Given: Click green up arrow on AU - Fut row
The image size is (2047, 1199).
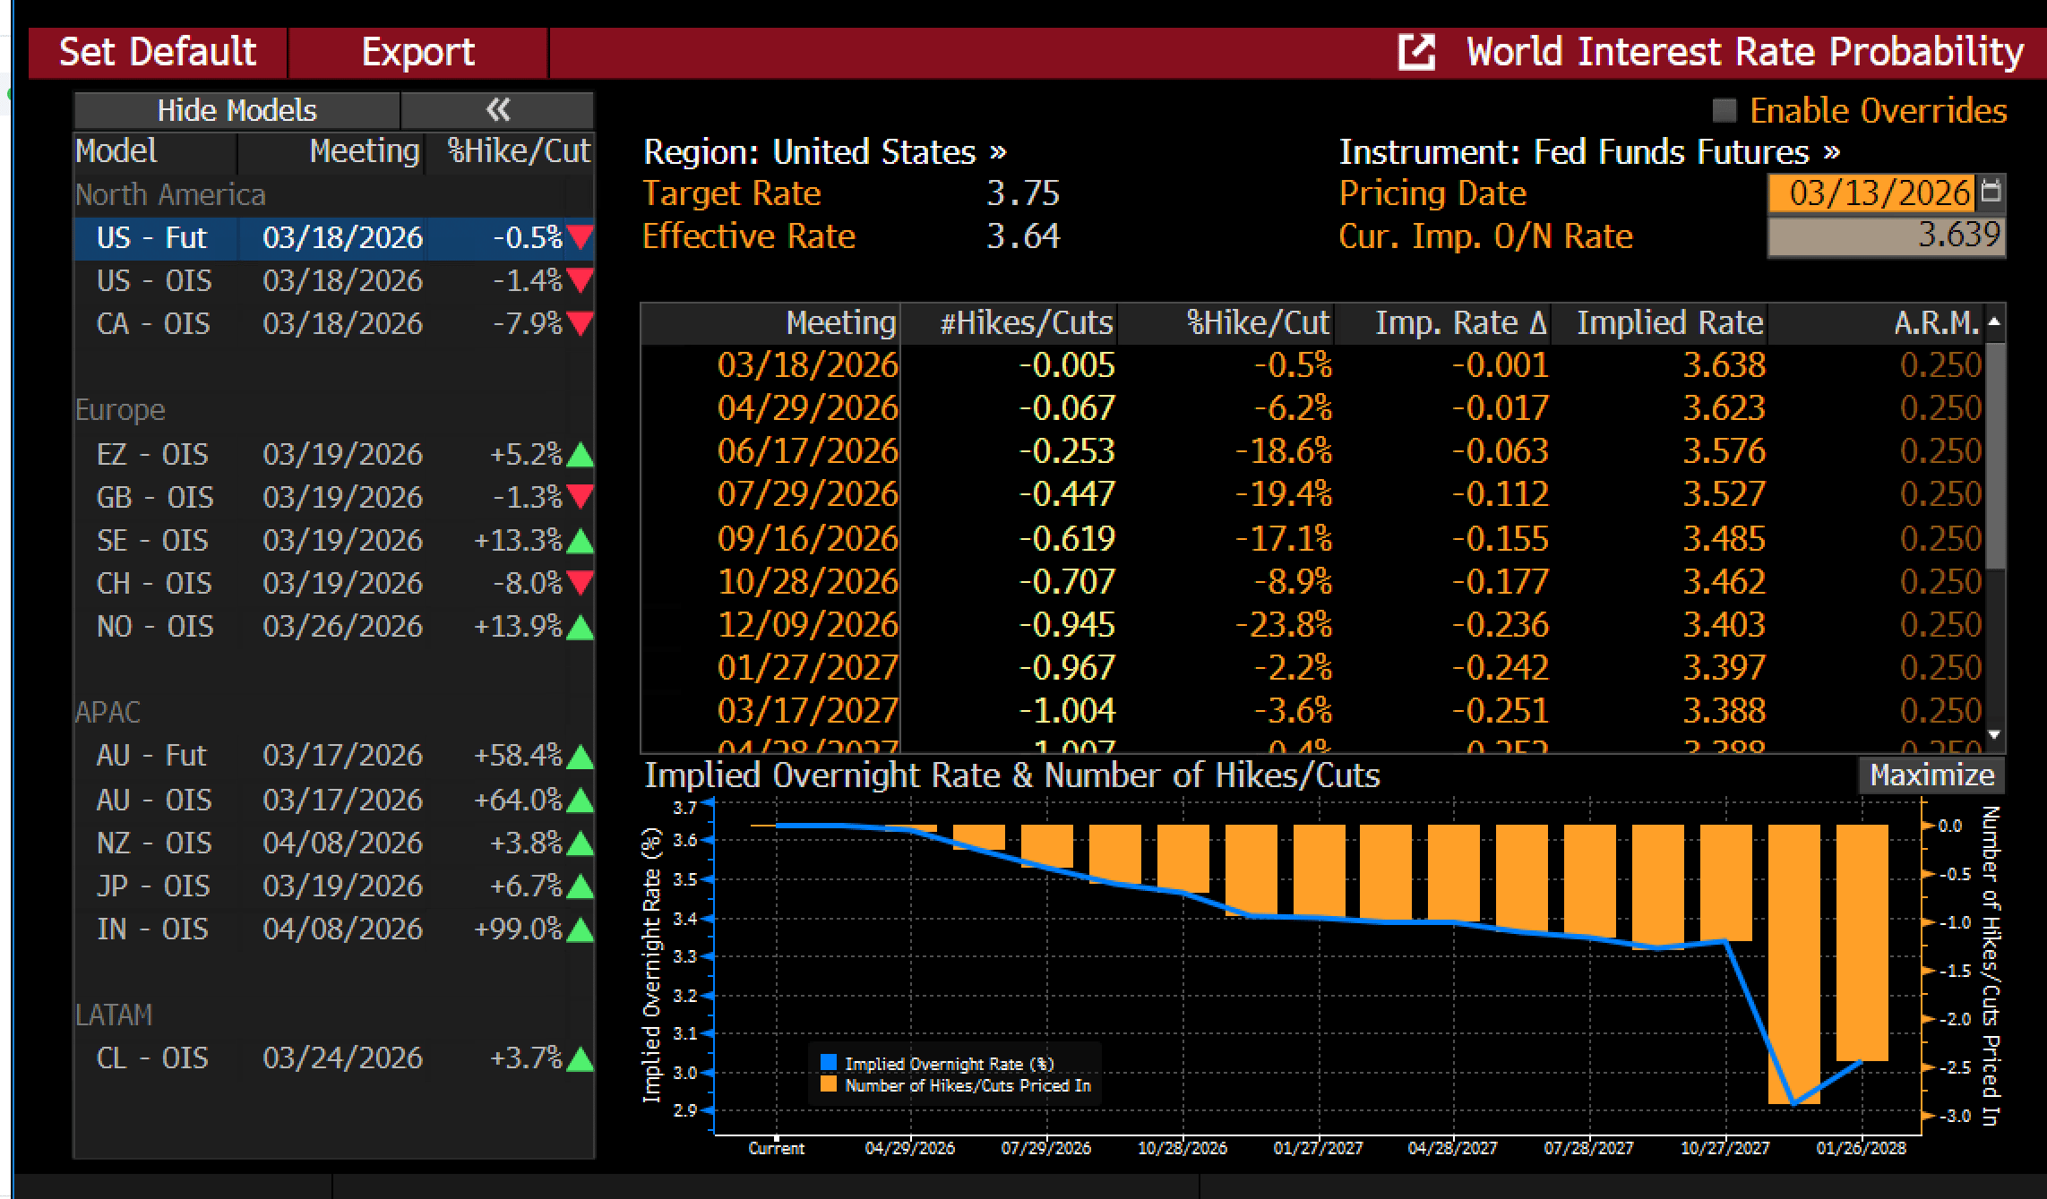Looking at the screenshot, I should pos(581,757).
